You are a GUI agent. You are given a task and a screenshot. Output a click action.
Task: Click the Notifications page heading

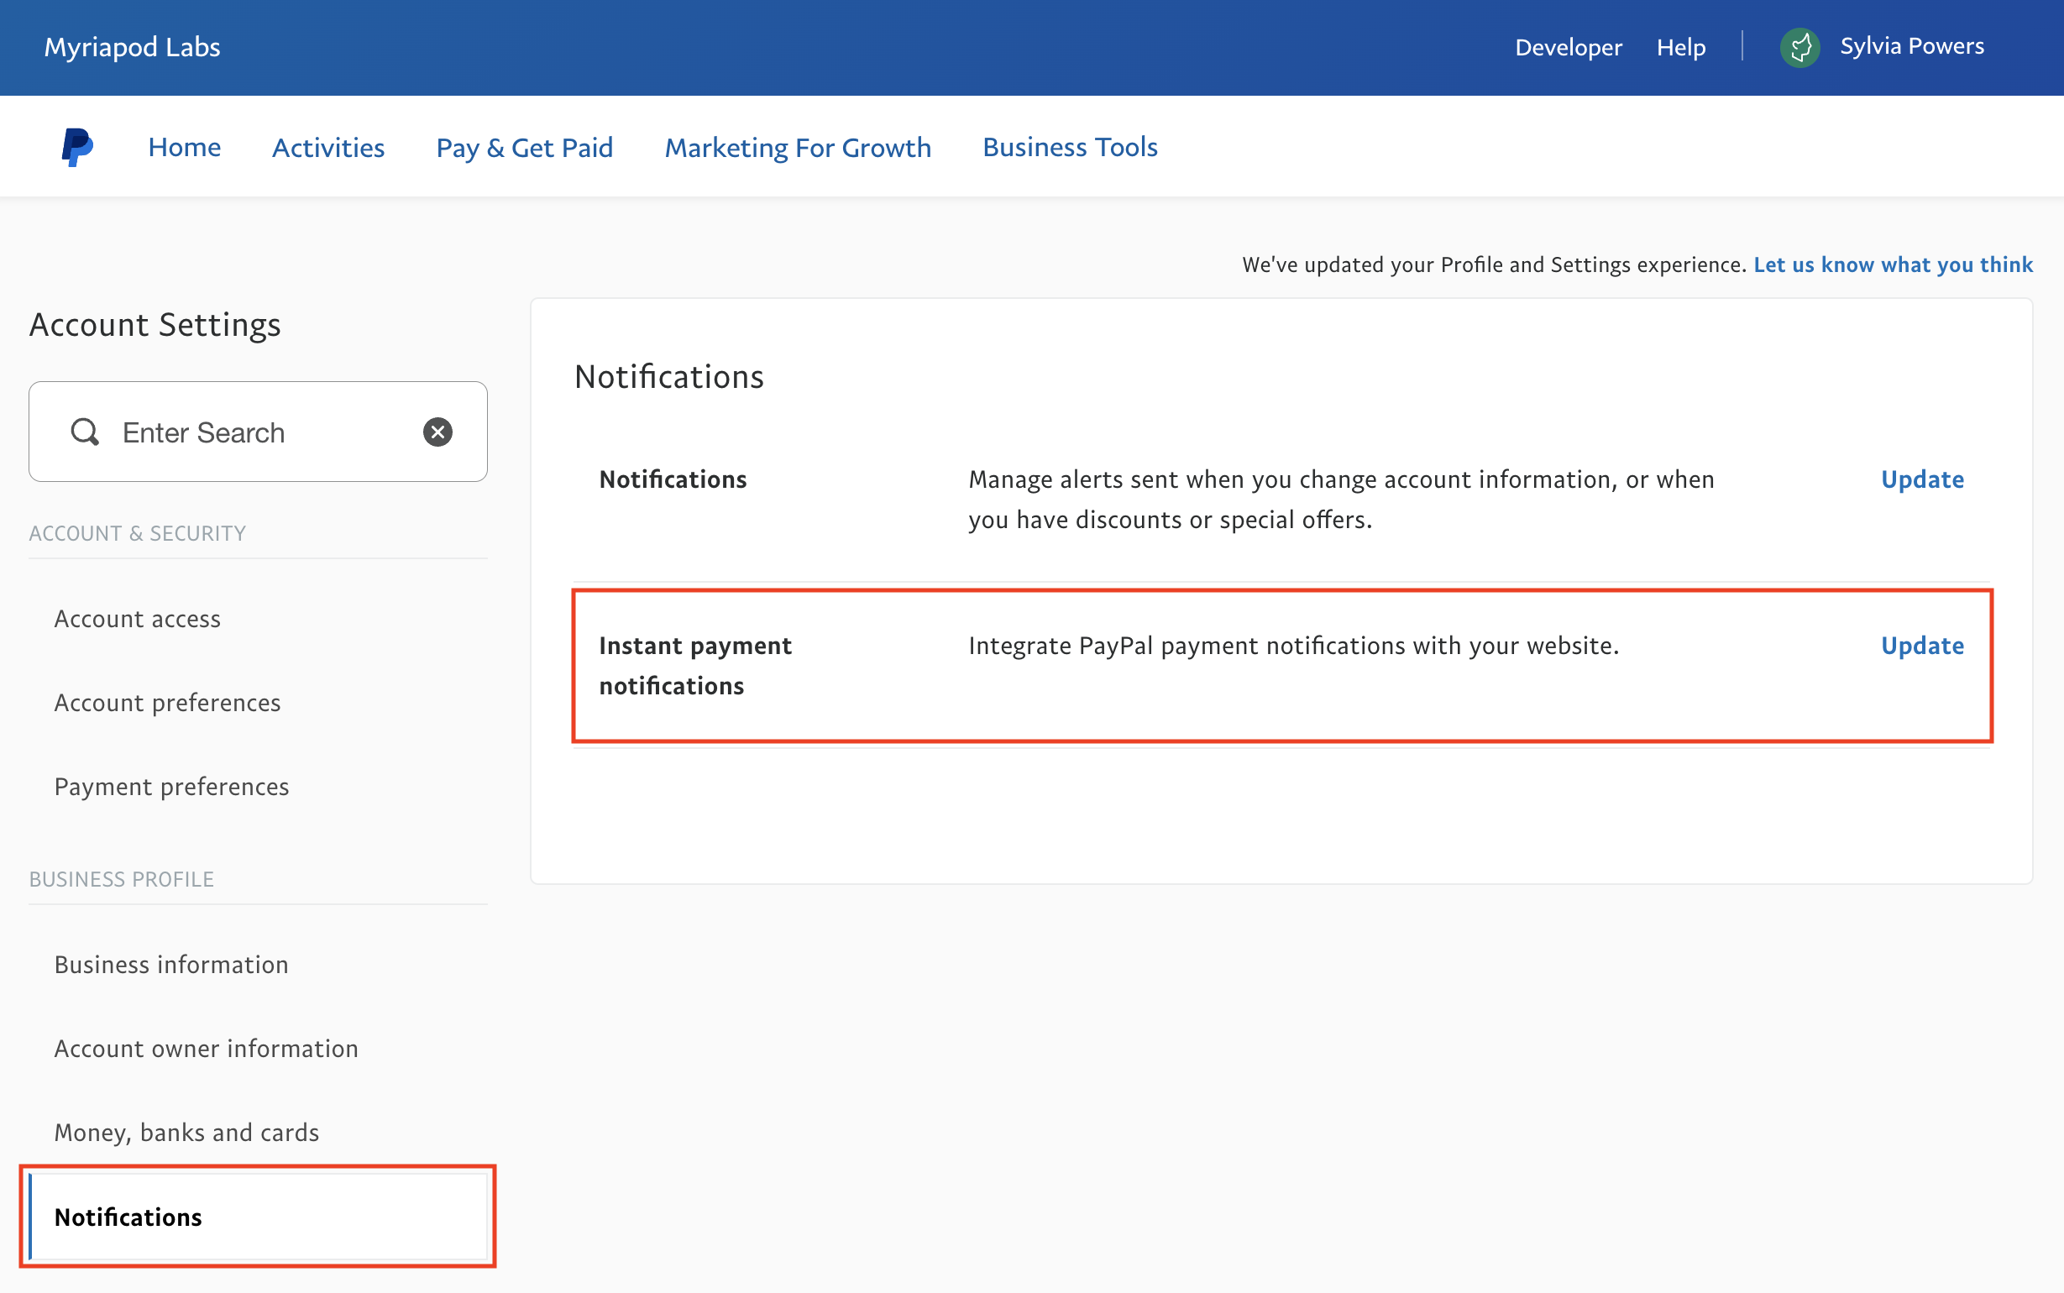pyautogui.click(x=668, y=376)
